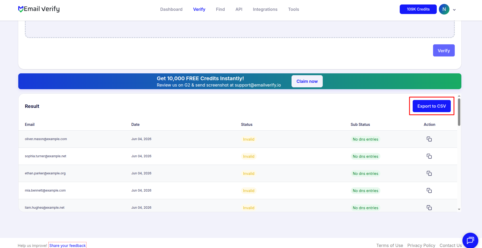Screen dimensions: 482x248
Task: Click the Invalid badge for mia.bennett
Action: tap(249, 191)
